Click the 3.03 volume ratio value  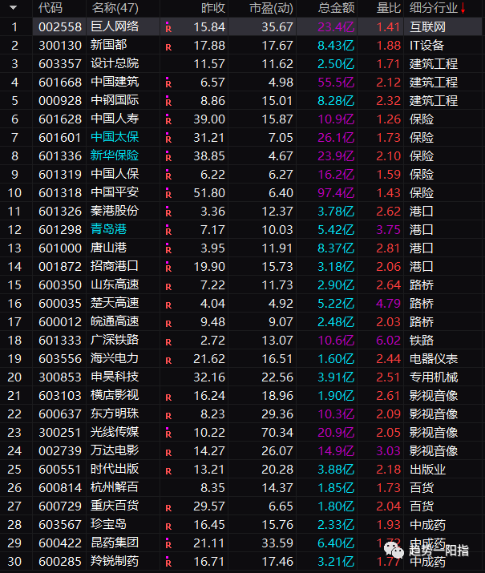[x=388, y=450]
